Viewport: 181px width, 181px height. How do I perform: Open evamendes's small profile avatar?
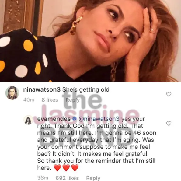[x=28, y=120]
